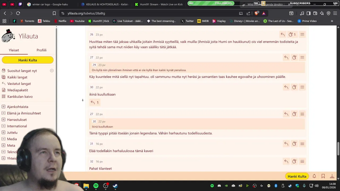The width and height of the screenshot is (340, 191).
Task: Open menu for post 31
Action: (x=302, y=144)
